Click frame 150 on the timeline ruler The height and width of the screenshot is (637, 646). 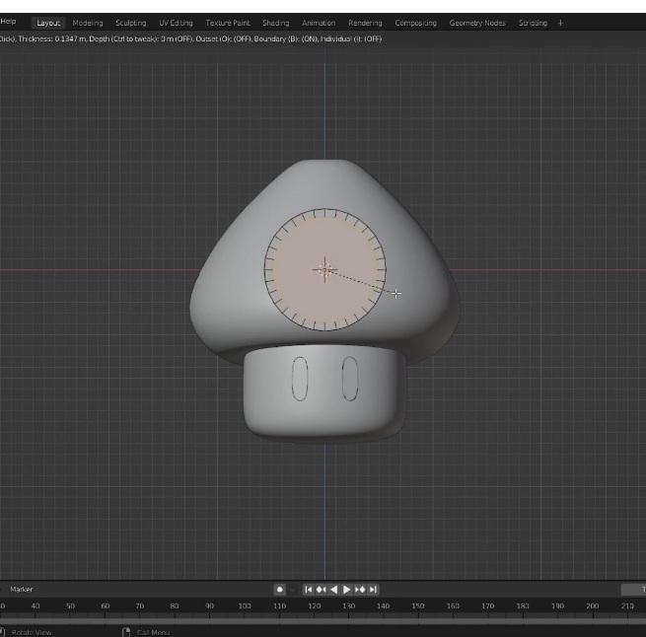418,605
